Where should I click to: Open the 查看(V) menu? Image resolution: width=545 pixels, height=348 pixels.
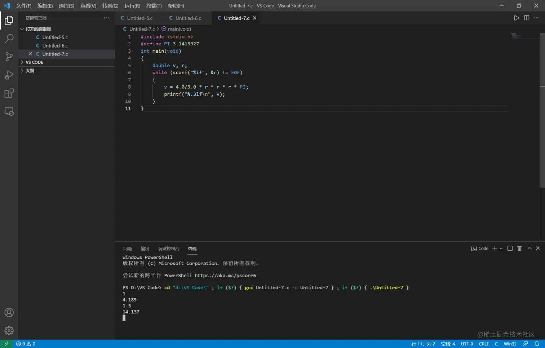coord(88,6)
